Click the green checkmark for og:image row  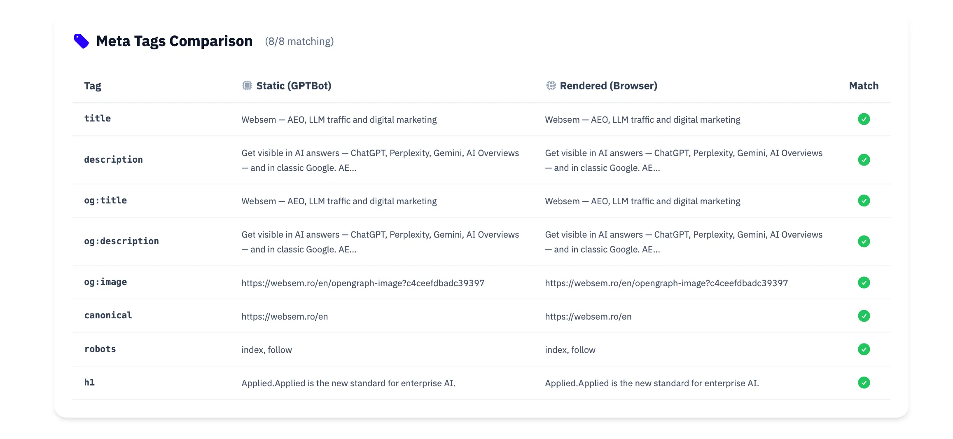864,283
